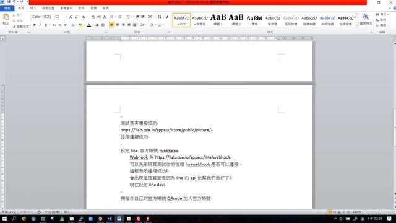Toggle Strikethrough formatting
The width and height of the screenshot is (396, 223).
(54, 25)
